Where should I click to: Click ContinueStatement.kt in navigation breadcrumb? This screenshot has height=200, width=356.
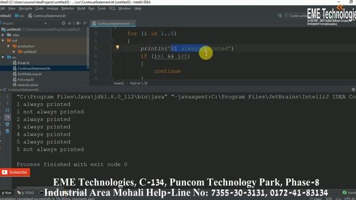(x=47, y=16)
